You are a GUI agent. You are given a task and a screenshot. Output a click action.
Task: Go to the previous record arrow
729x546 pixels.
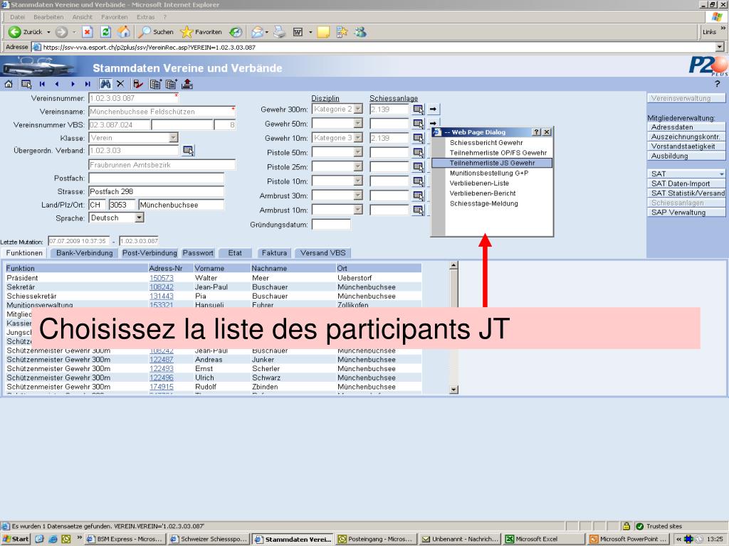57,84
